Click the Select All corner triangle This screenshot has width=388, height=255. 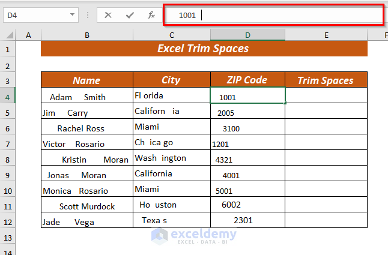(10, 35)
